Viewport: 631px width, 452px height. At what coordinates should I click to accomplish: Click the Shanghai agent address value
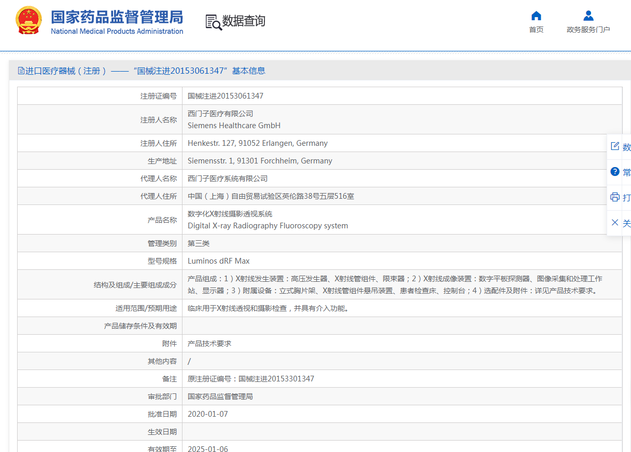(271, 196)
